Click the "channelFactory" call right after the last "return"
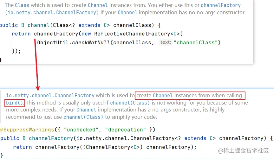Image resolution: width=274 pixels, height=159 pixels. [57, 147]
